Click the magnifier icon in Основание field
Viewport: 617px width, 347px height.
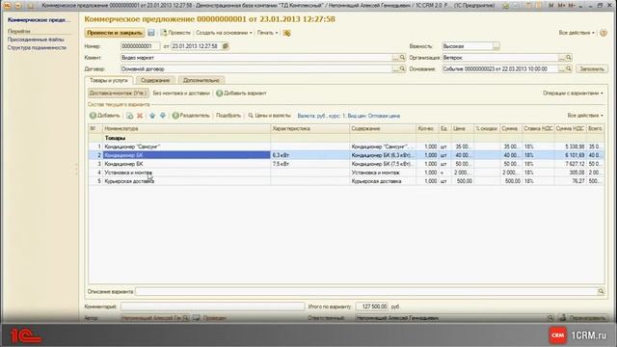(569, 68)
